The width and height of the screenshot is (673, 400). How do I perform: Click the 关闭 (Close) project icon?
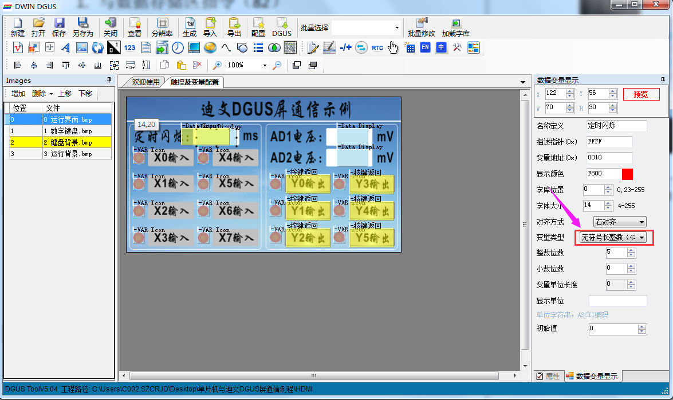point(111,27)
